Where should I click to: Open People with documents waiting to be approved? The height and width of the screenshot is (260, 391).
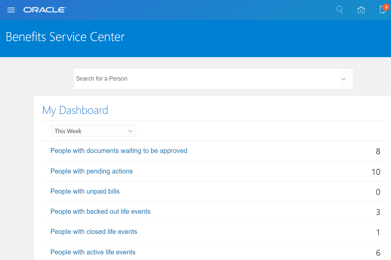tap(119, 151)
